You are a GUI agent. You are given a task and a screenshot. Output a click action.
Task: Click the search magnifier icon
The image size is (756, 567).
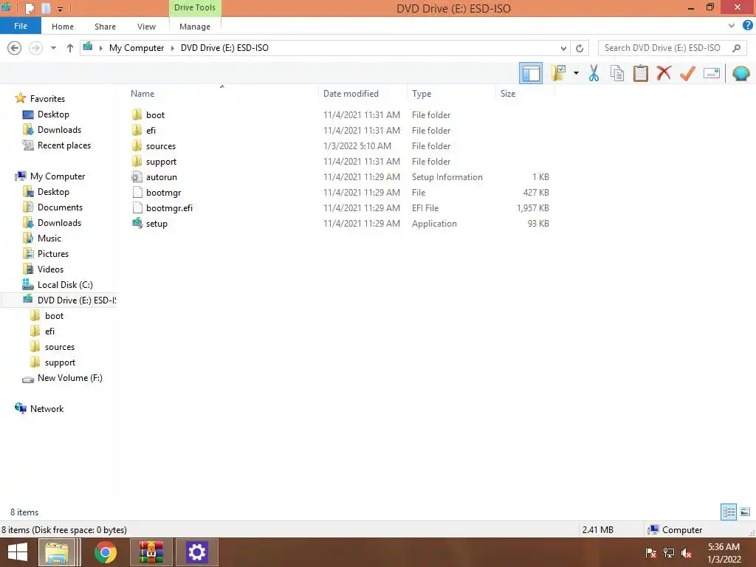click(736, 48)
